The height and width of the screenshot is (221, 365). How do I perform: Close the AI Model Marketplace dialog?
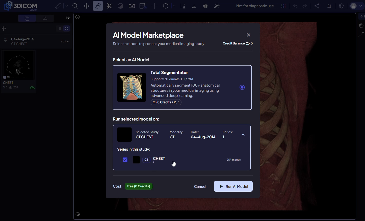point(248,35)
